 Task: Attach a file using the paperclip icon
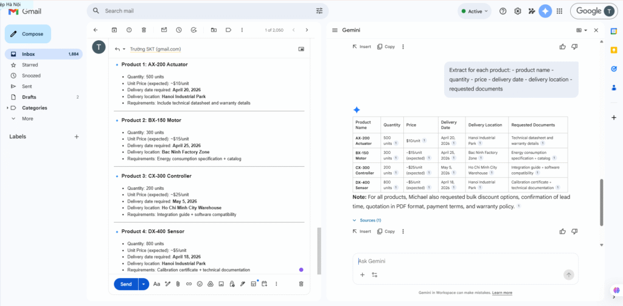point(178,284)
